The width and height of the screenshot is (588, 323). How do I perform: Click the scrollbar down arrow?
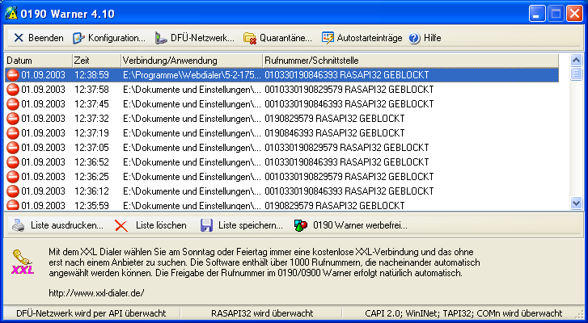pyautogui.click(x=576, y=203)
